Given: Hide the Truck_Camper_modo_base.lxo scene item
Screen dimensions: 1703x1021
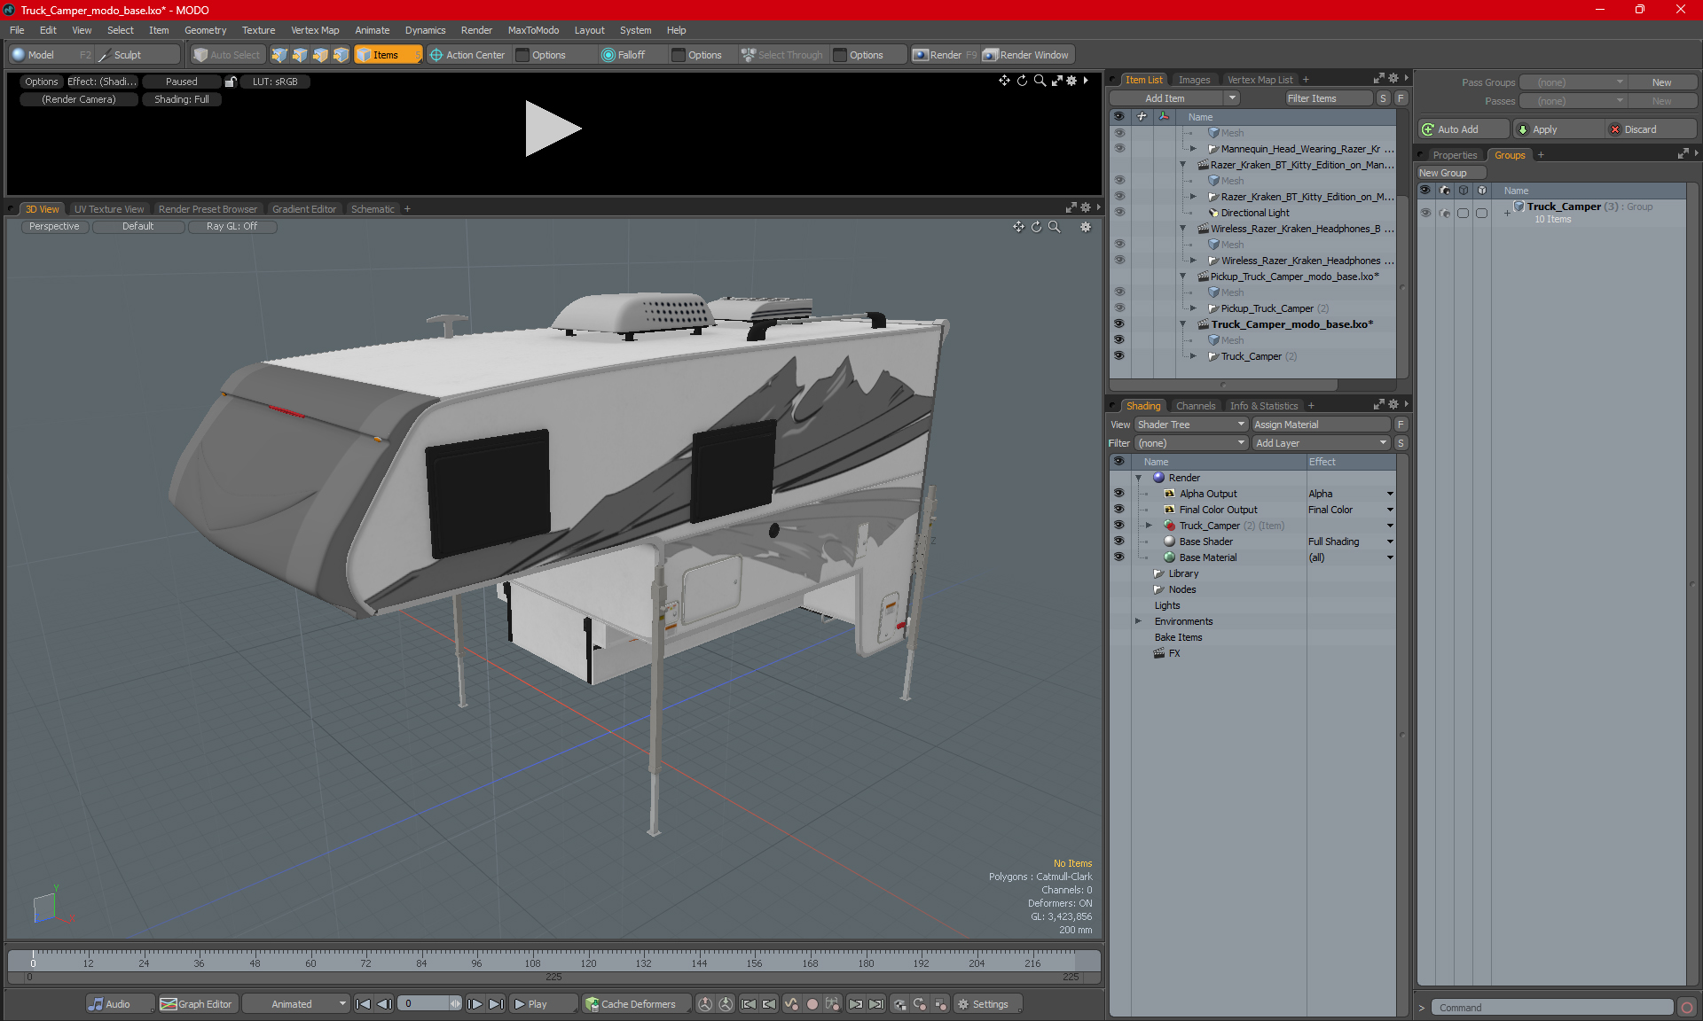Looking at the screenshot, I should click(1118, 324).
